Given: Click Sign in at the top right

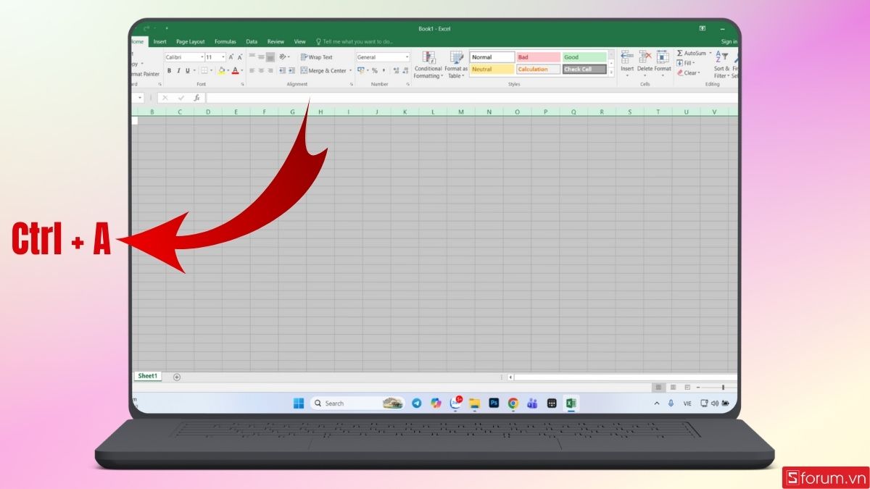Looking at the screenshot, I should [730, 41].
